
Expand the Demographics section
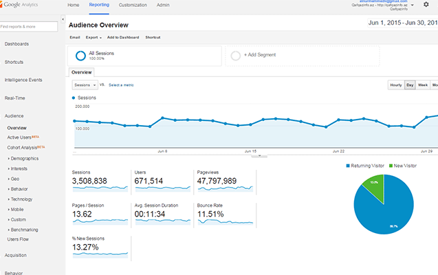(23, 159)
